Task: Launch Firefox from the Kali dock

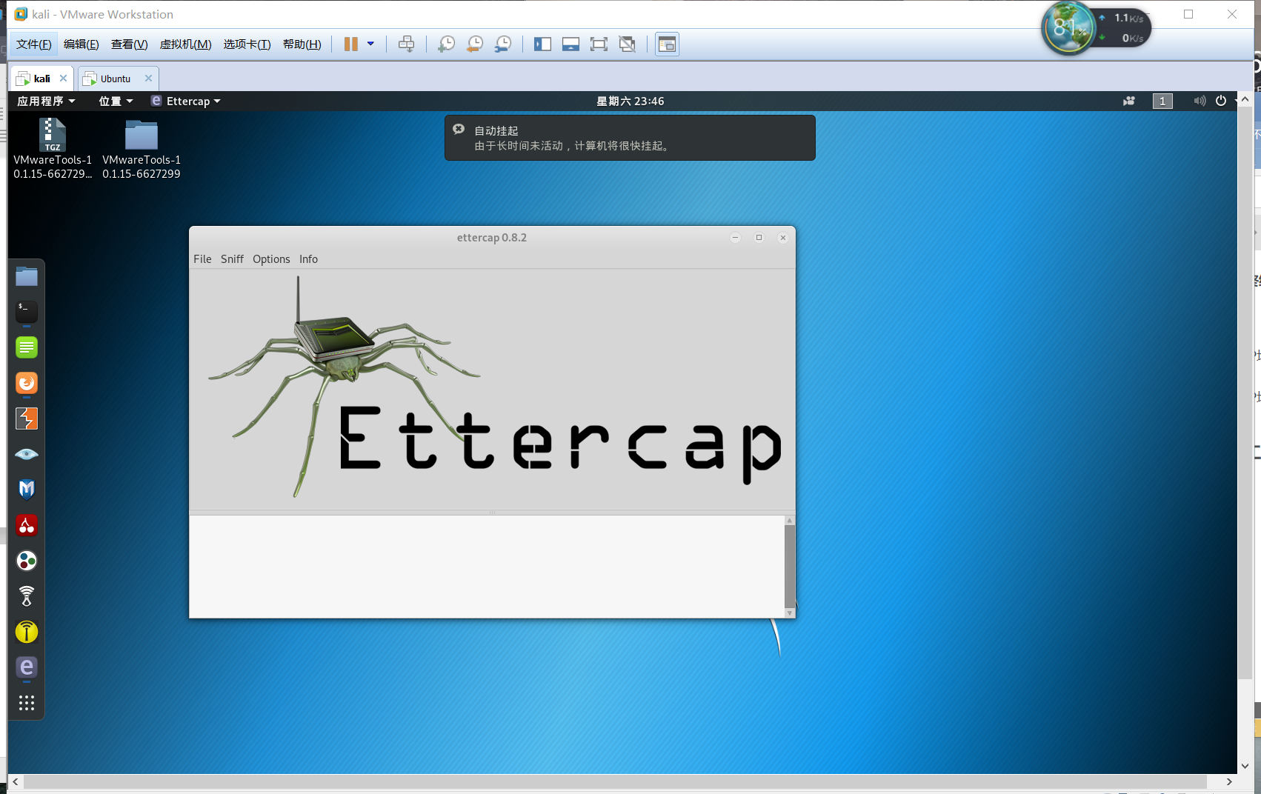Action: pos(27,383)
